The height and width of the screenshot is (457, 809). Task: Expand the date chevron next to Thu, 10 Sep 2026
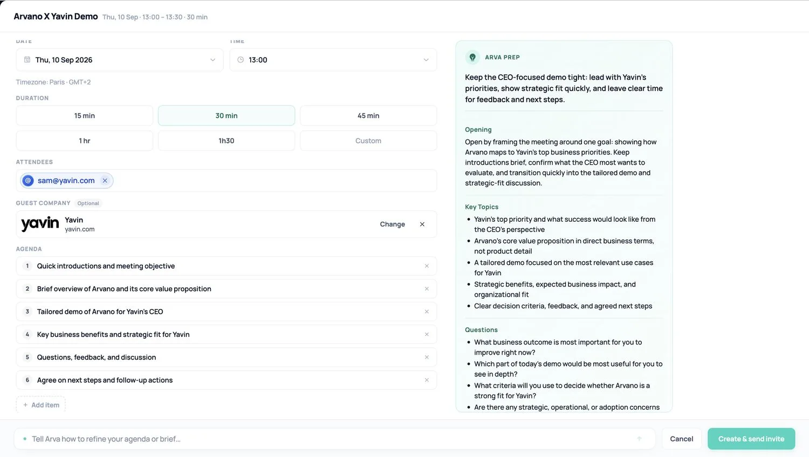click(212, 60)
